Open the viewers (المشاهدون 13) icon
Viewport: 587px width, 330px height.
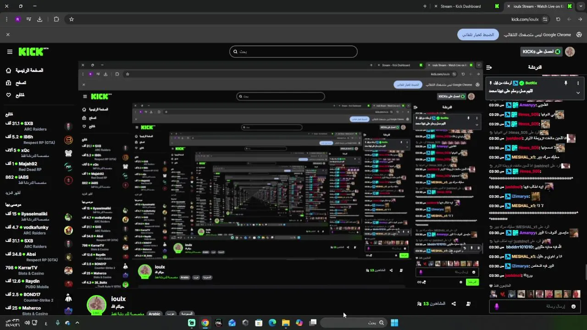pyautogui.click(x=419, y=303)
